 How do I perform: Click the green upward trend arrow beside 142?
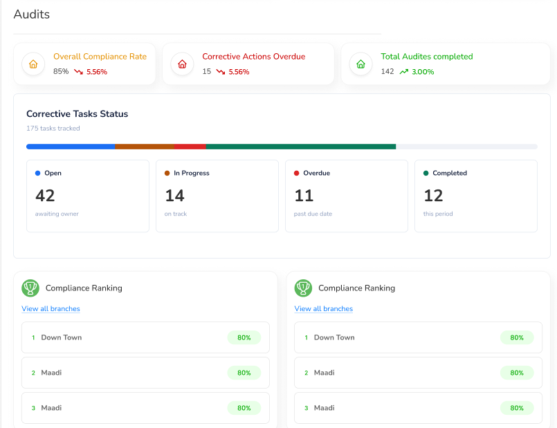pyautogui.click(x=404, y=72)
